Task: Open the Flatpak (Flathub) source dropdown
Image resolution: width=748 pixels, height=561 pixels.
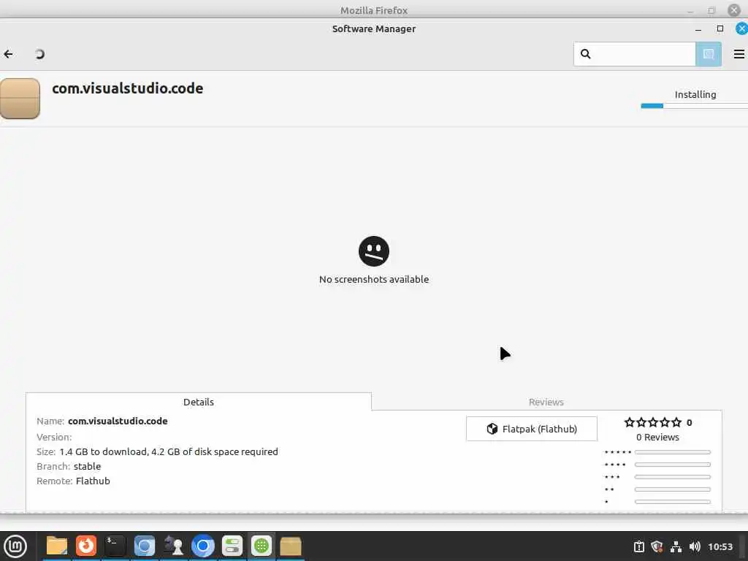Action: pos(532,428)
